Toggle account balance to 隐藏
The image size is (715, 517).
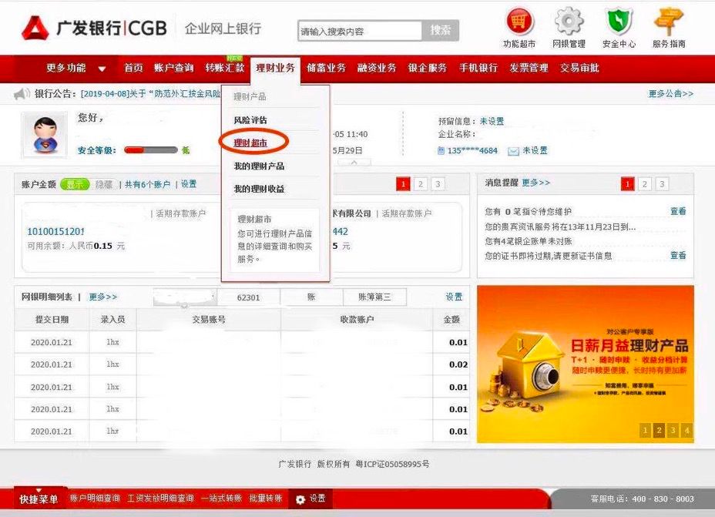[x=104, y=184]
